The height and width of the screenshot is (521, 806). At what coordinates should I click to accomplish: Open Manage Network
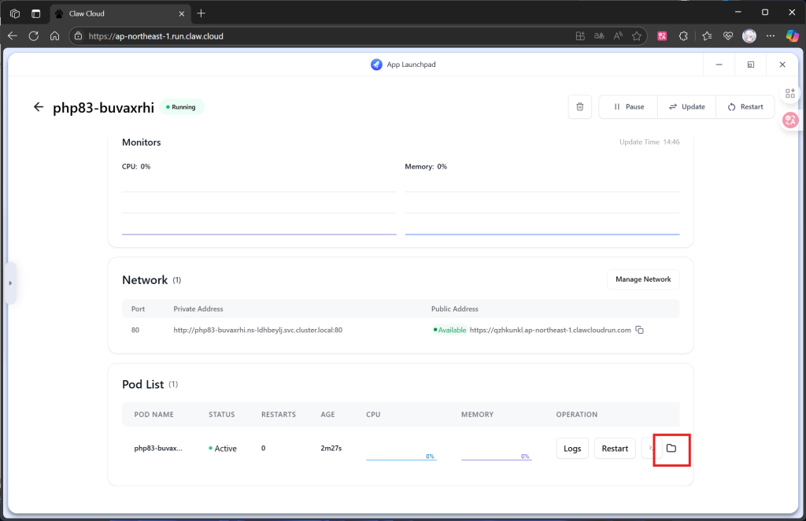point(643,279)
